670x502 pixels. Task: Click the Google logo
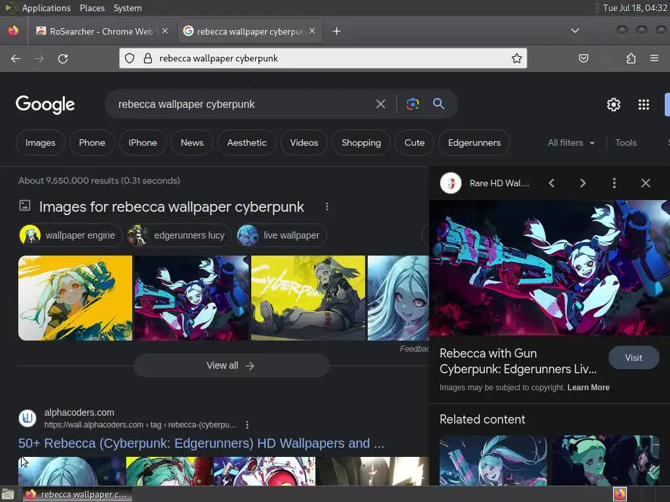(x=45, y=105)
